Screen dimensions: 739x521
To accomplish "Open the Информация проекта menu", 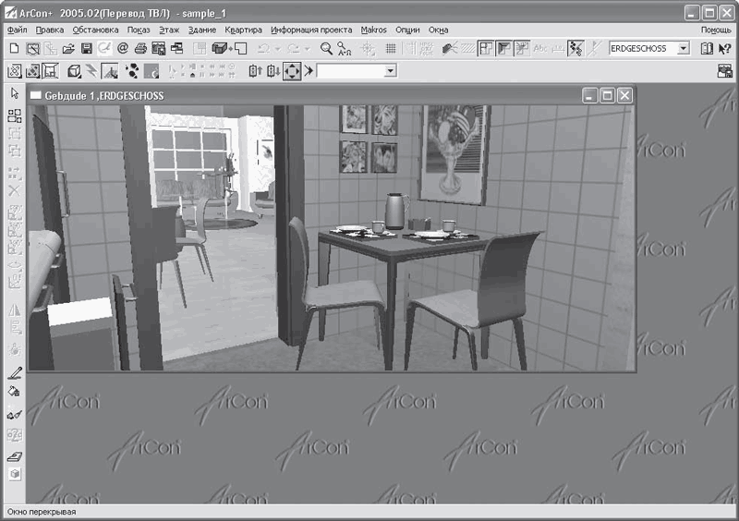I will pos(311,30).
